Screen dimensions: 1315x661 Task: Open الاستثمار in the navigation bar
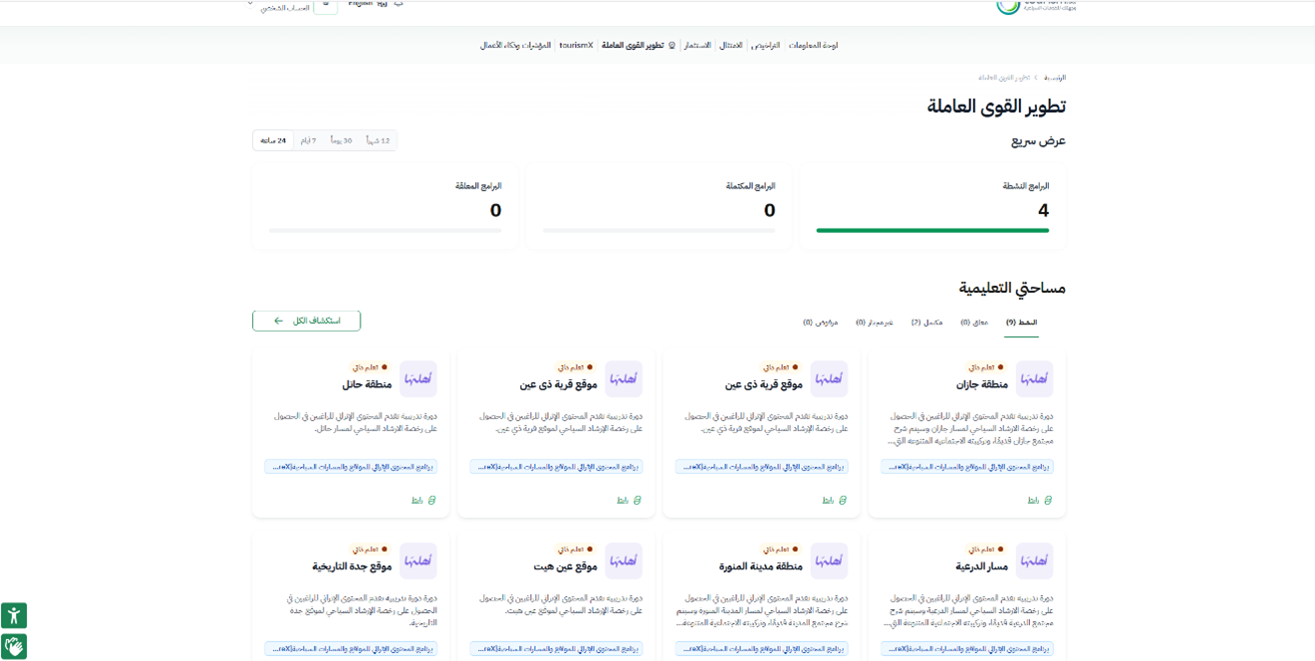pos(697,46)
